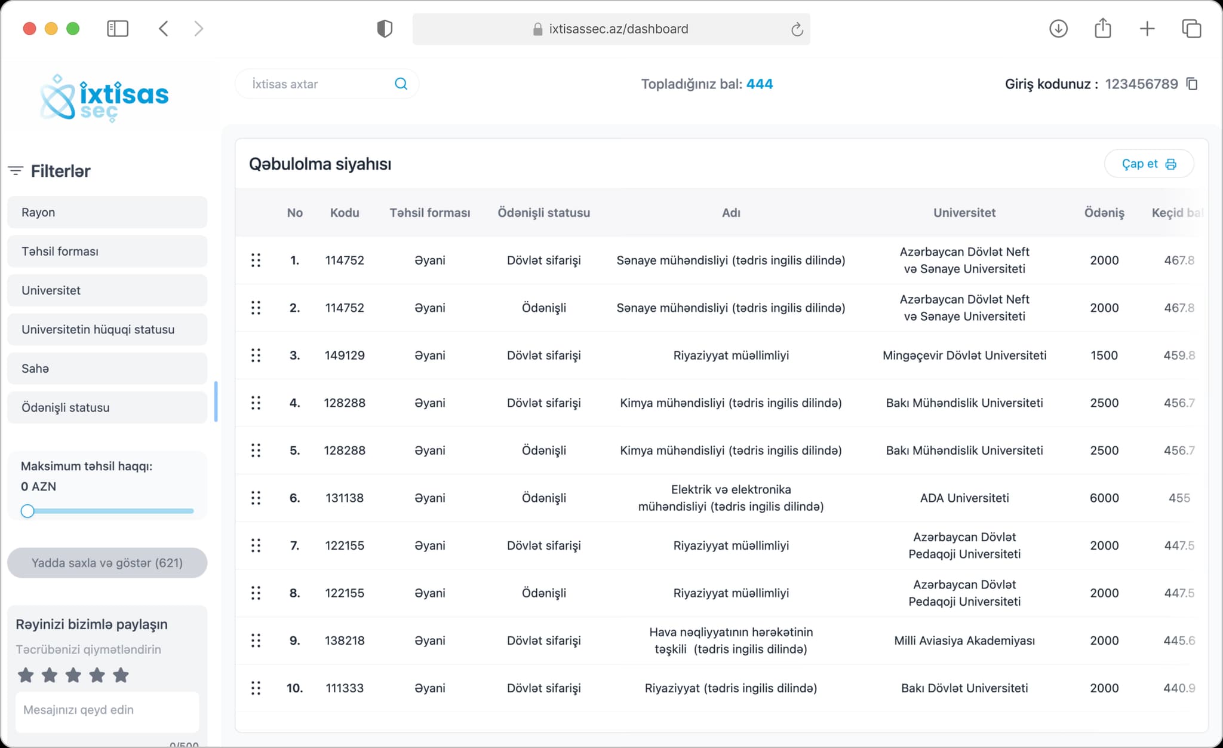Click the ixtisas seç logo
Image resolution: width=1223 pixels, height=748 pixels.
[105, 98]
